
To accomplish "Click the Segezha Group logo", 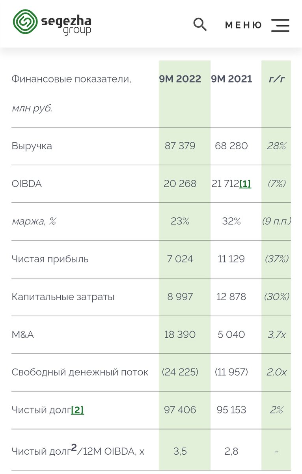I will pos(52,22).
